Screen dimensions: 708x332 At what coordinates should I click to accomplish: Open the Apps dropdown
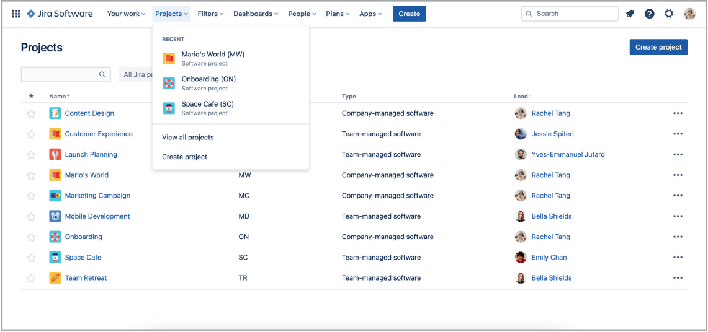point(370,14)
